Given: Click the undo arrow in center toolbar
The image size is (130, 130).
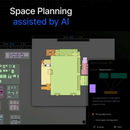Looking at the screenshot, I should tap(58, 40).
